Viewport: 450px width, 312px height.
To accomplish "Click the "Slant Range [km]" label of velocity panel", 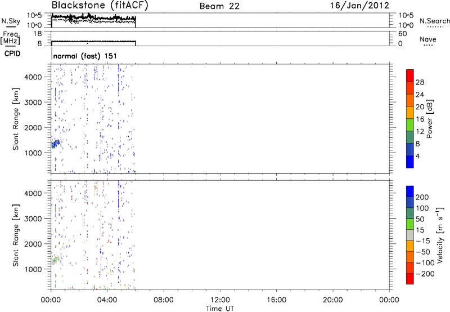I will pos(16,235).
